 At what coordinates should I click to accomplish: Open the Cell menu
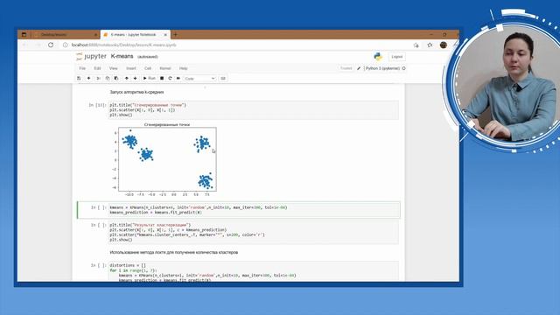(x=148, y=68)
